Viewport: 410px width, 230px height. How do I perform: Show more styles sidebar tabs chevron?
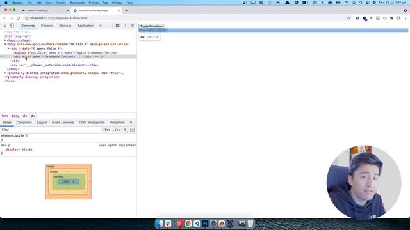(x=131, y=122)
